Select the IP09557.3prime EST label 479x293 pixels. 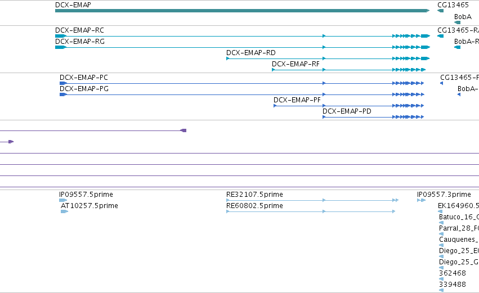[444, 195]
